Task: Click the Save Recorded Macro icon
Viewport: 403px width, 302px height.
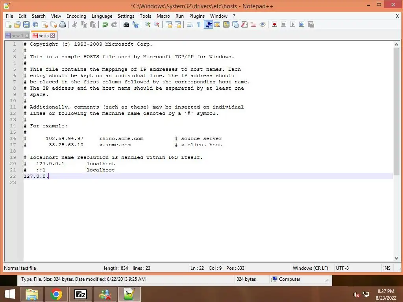Action: click(311, 24)
